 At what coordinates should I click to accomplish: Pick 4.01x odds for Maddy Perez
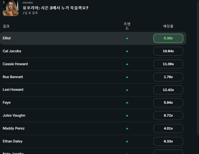[x=168, y=128]
